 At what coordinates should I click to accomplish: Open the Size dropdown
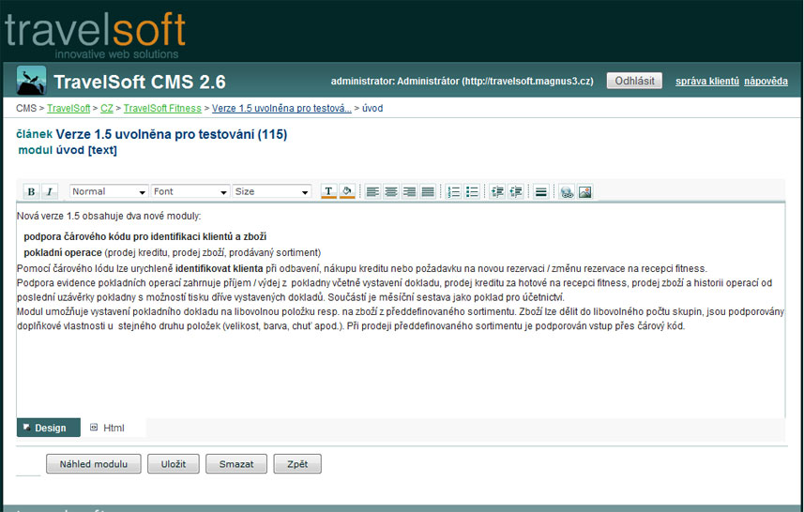(x=272, y=191)
